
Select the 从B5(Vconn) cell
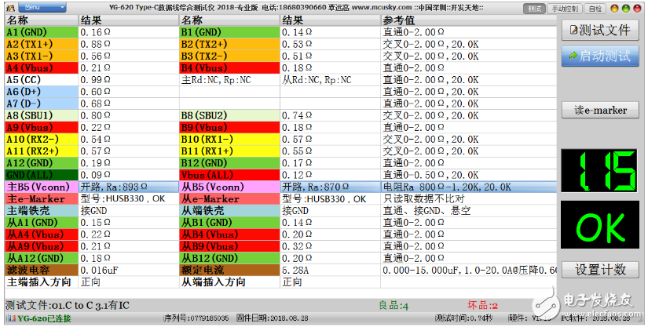click(229, 187)
